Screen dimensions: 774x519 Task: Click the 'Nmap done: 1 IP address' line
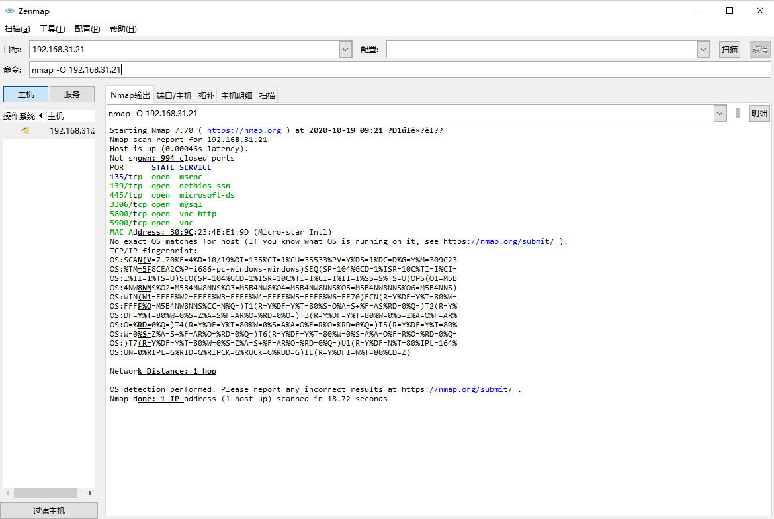pos(248,399)
